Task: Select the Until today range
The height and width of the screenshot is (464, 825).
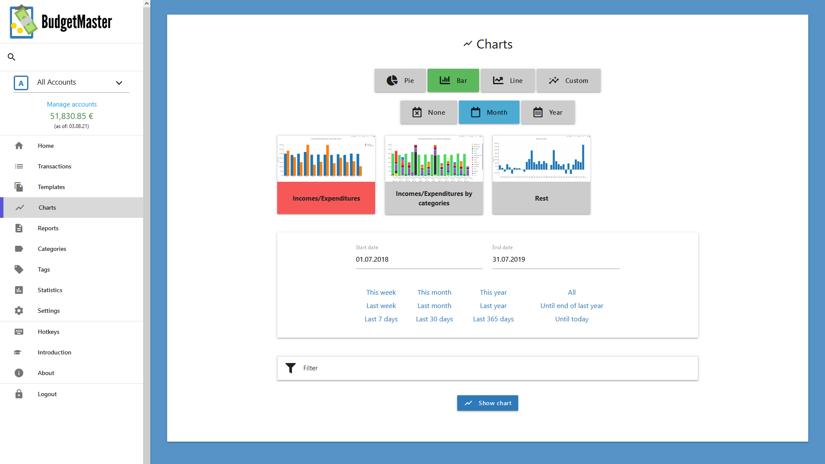Action: pyautogui.click(x=572, y=319)
